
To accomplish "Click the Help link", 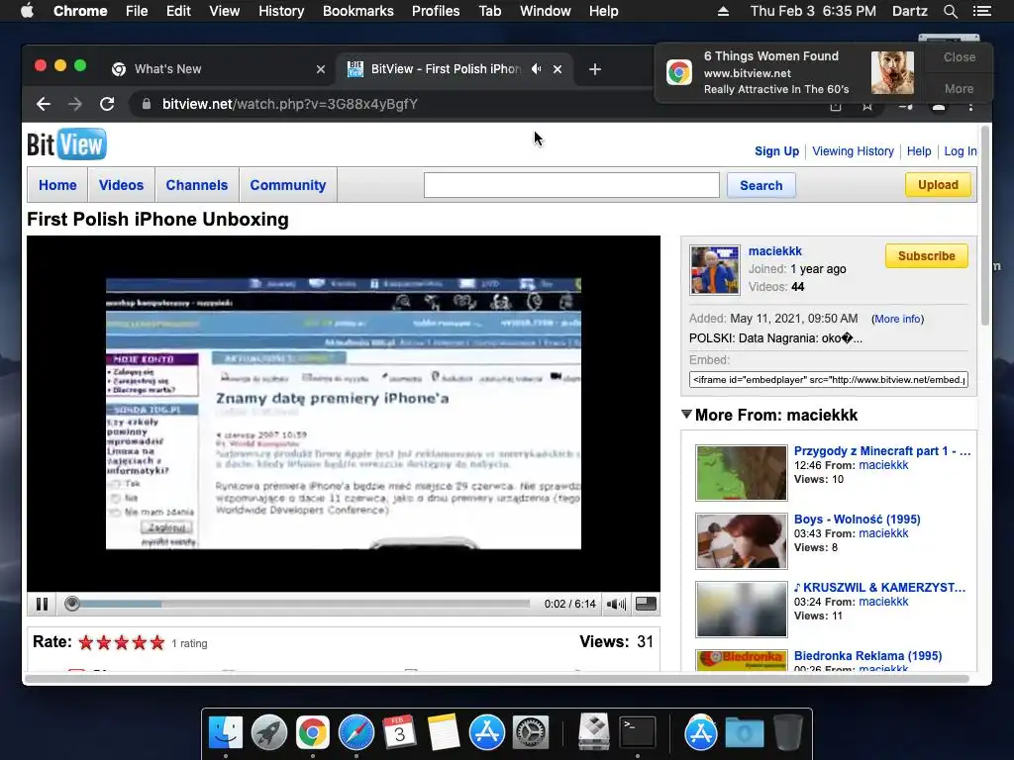I will [918, 151].
